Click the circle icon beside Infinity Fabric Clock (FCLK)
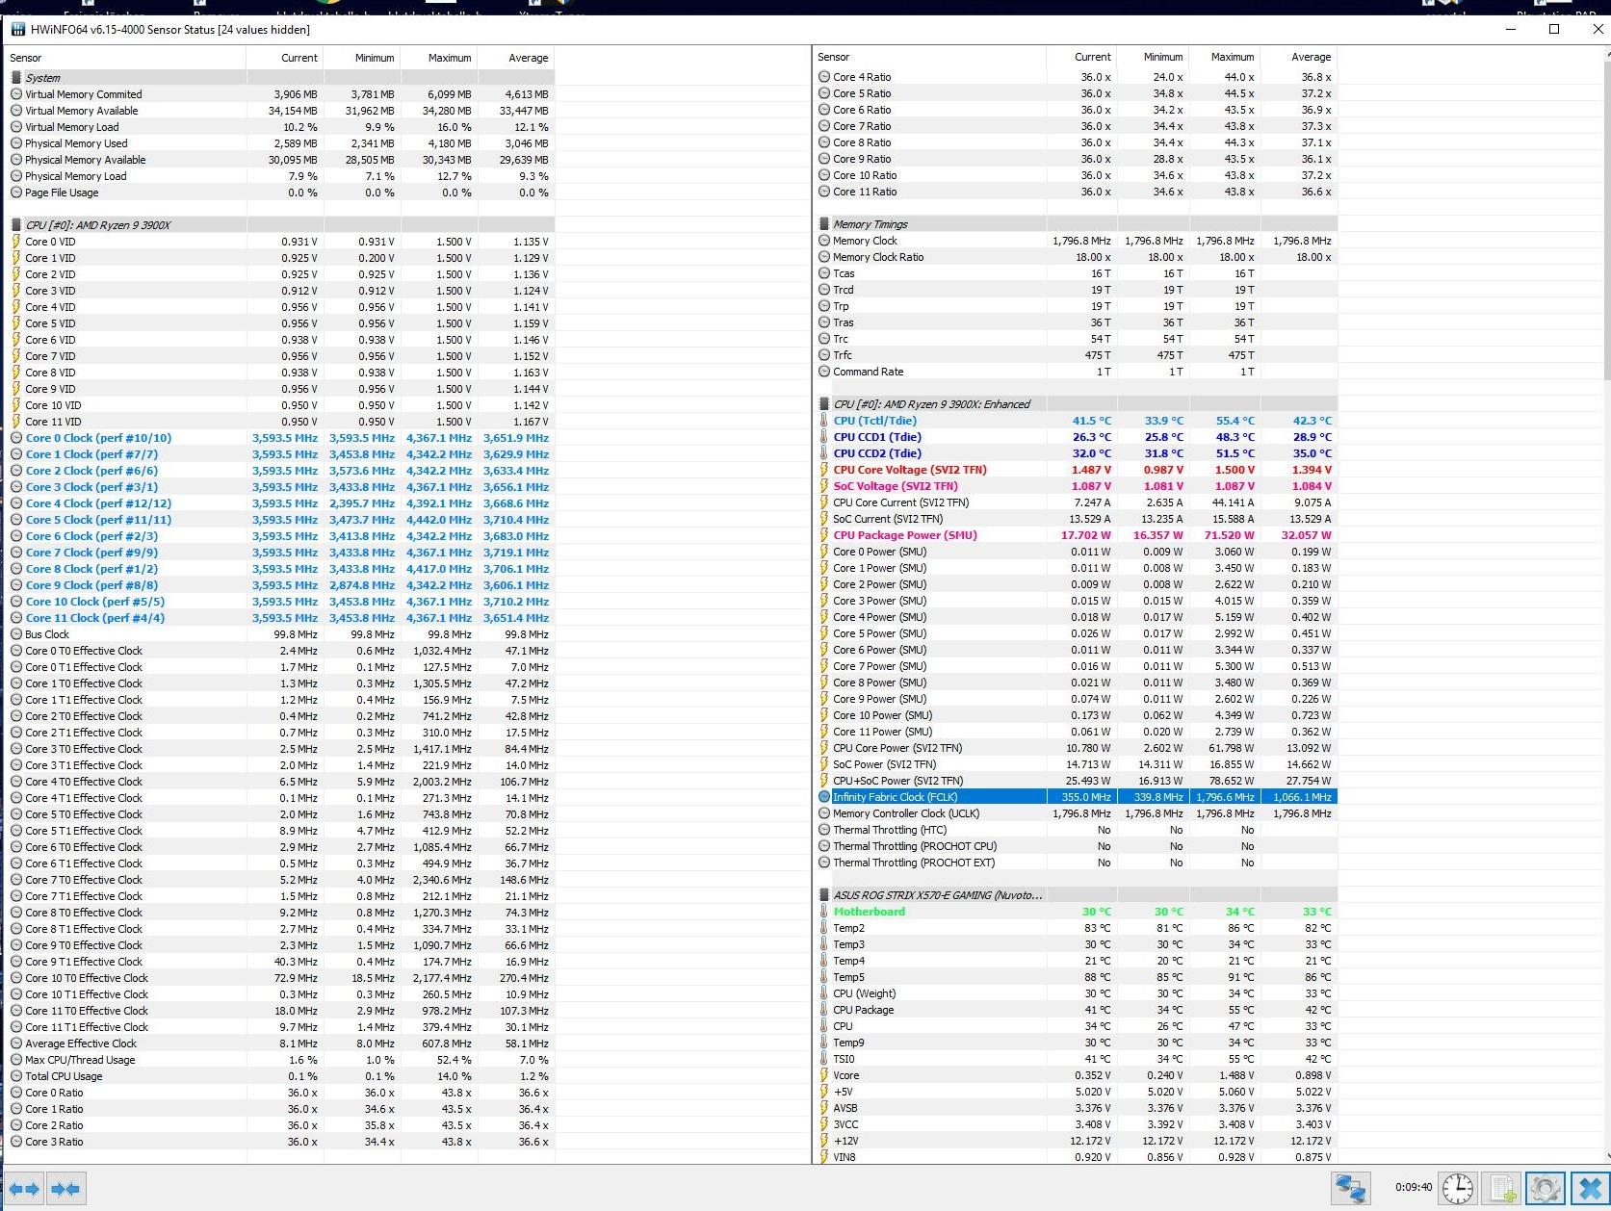 pyautogui.click(x=824, y=797)
